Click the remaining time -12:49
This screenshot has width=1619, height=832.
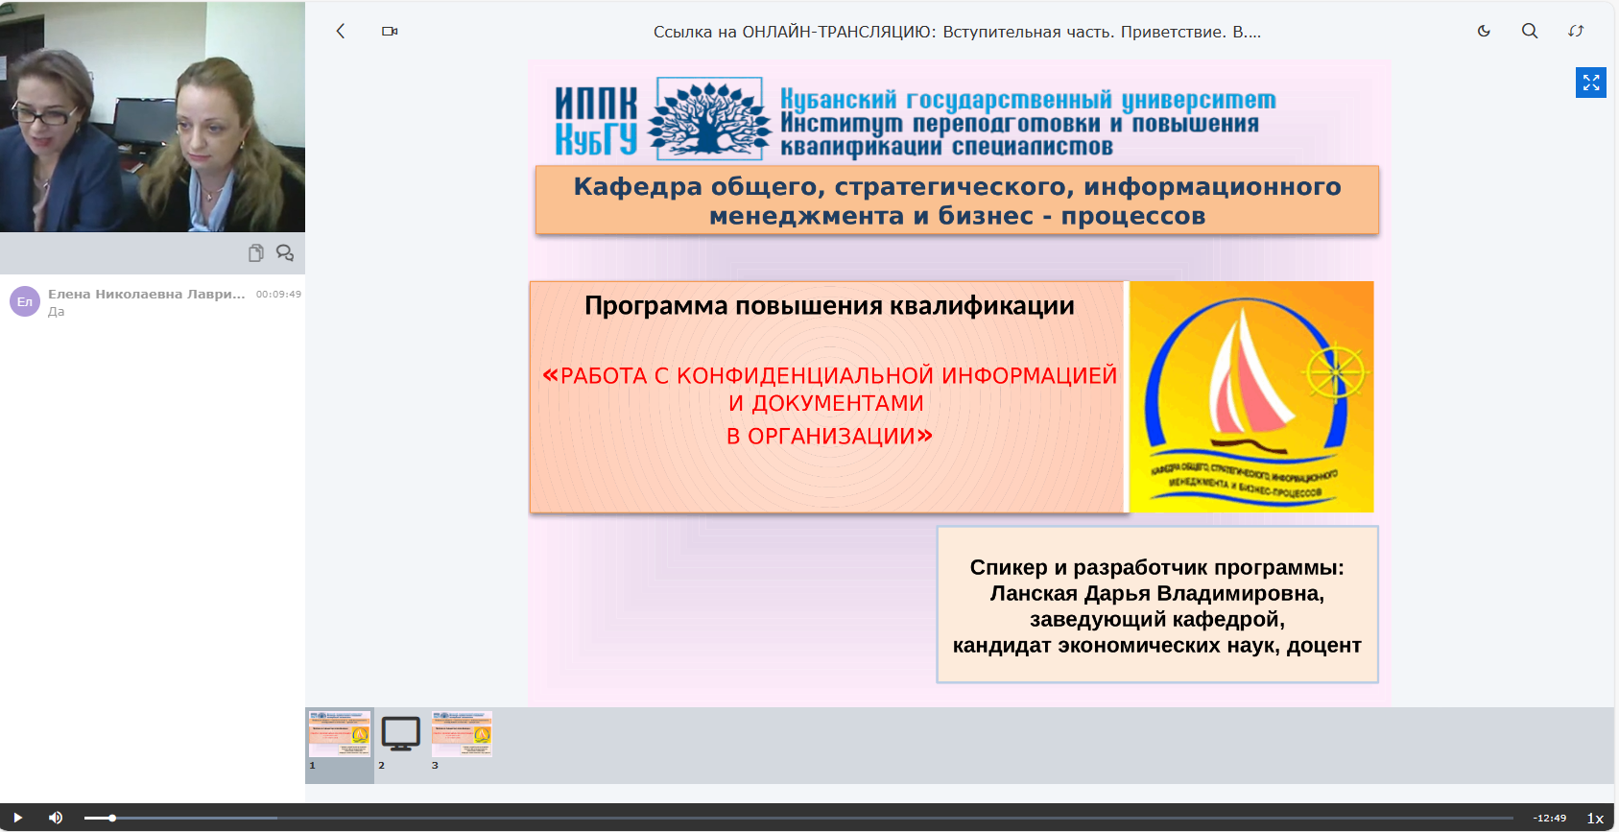coord(1550,819)
